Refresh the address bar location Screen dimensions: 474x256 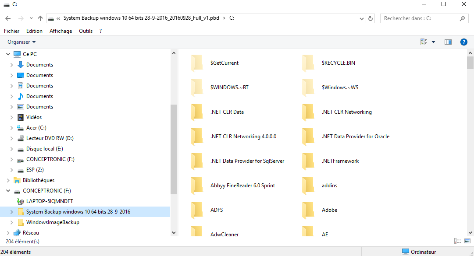[371, 18]
